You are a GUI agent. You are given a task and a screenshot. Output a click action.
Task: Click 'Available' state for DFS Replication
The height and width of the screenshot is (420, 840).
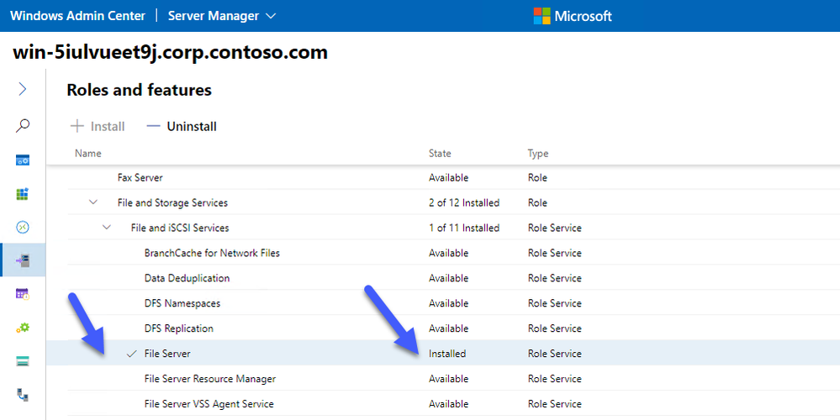tap(448, 328)
